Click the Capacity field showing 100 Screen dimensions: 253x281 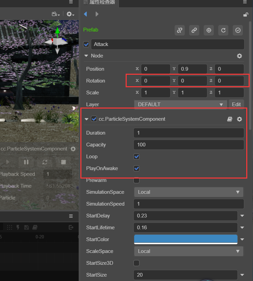click(189, 145)
